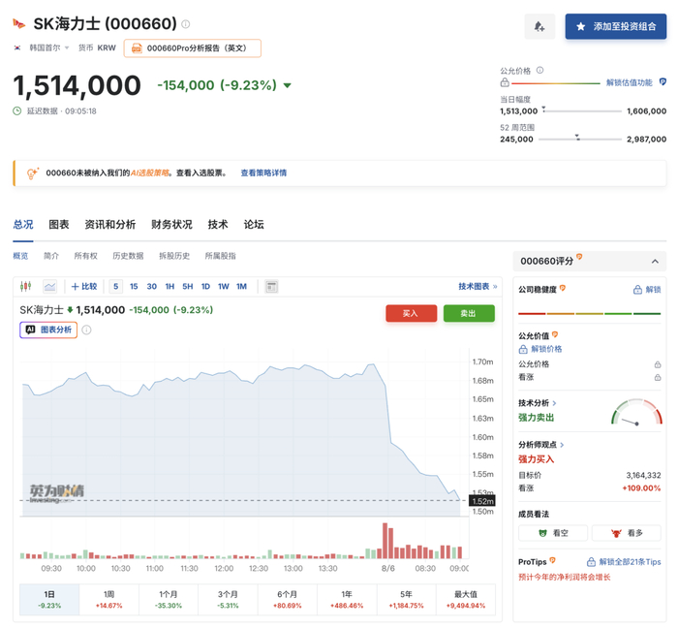Select 所属股指 sub-tab
The width and height of the screenshot is (678, 628).
pos(221,256)
